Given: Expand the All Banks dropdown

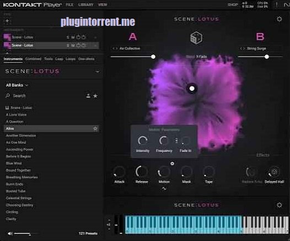Looking at the screenshot, I should tap(17, 85).
